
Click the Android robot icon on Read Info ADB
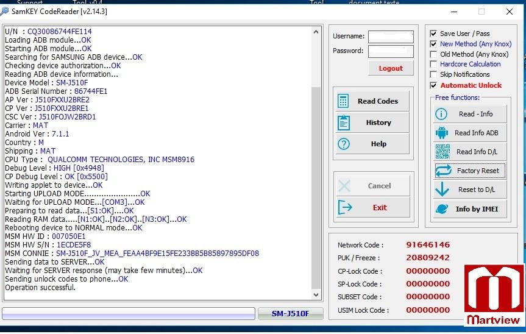(x=442, y=133)
